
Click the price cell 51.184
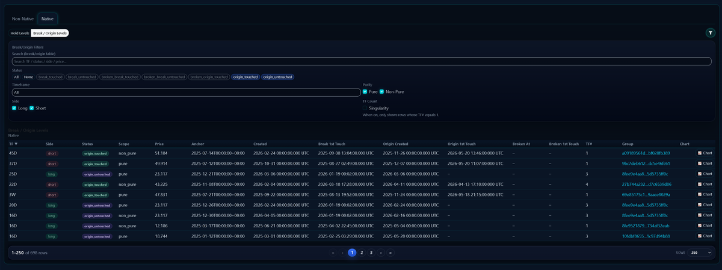pyautogui.click(x=161, y=153)
